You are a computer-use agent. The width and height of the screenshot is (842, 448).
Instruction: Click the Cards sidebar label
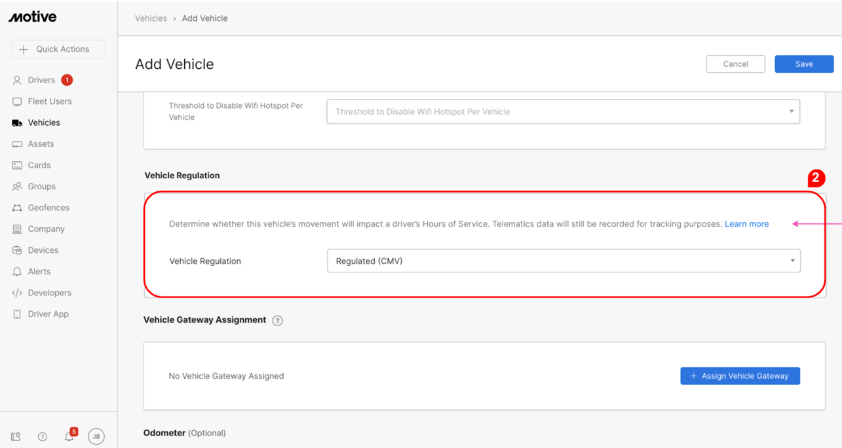pos(39,165)
